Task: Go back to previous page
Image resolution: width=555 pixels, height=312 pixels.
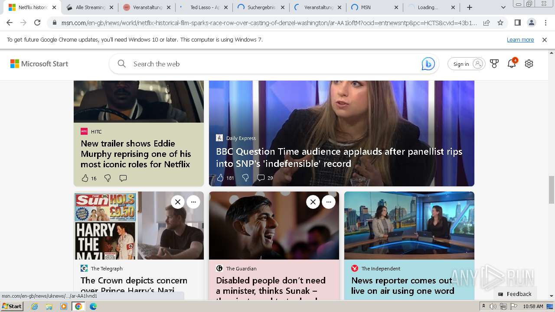Action: point(10,23)
